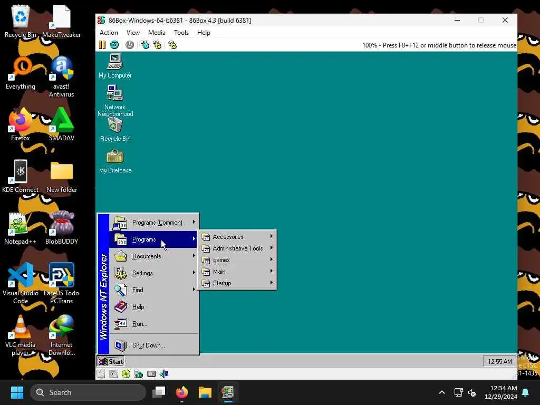Viewport: 540px width, 405px height.
Task: Choose Shut Down... from the Start menu
Action: point(154,345)
